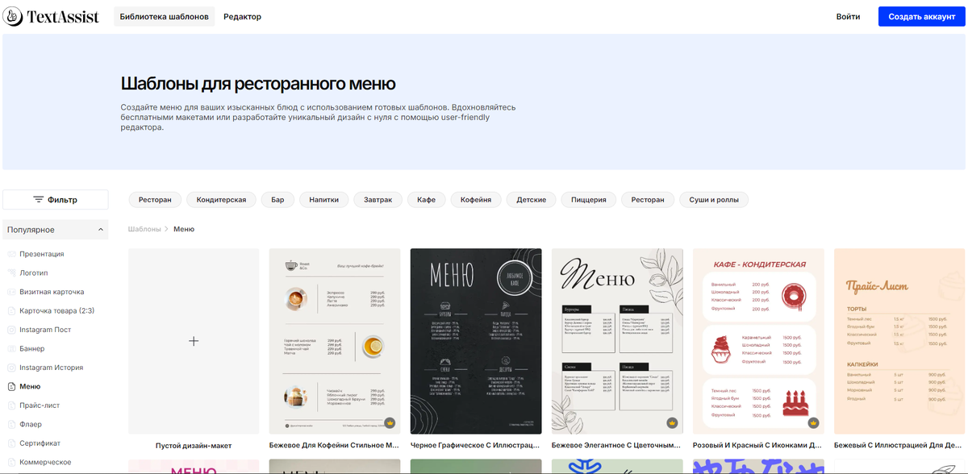This screenshot has height=474, width=968.
Task: Click the Создать аккаунт button
Action: tap(921, 15)
